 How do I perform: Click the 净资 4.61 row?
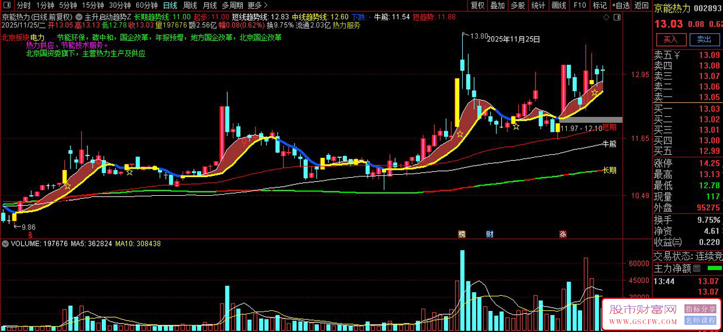[688, 231]
